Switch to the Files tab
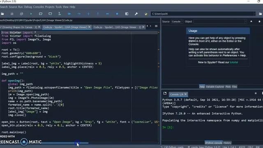Image resolution: width=263 pixels, height=148 pixels. (234, 87)
